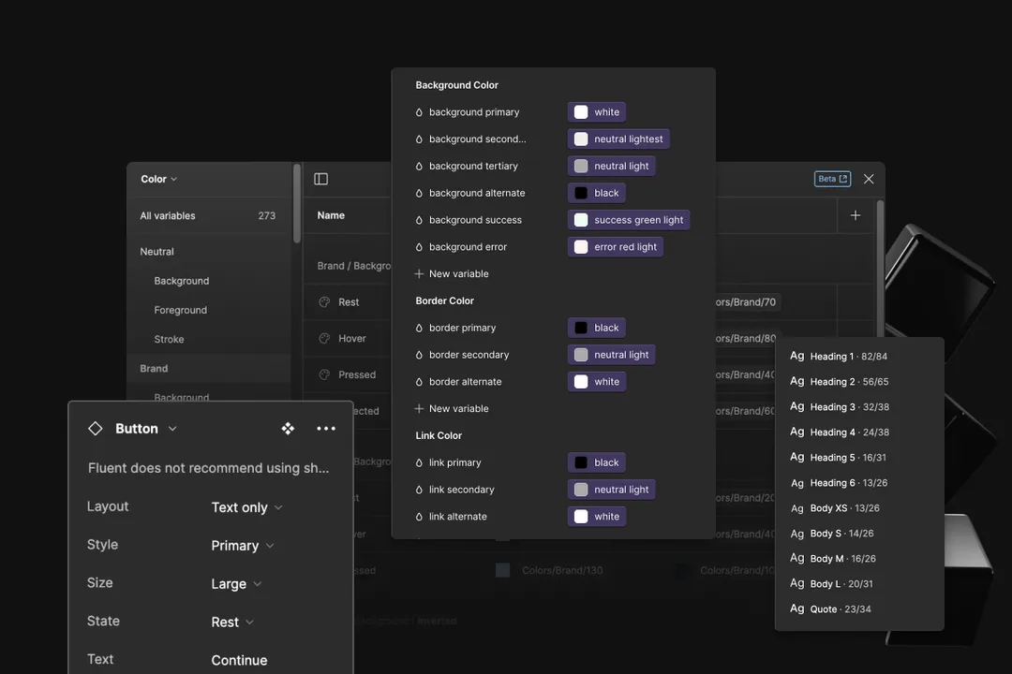Open the three-dot more options menu
The width and height of the screenshot is (1012, 674).
point(326,428)
